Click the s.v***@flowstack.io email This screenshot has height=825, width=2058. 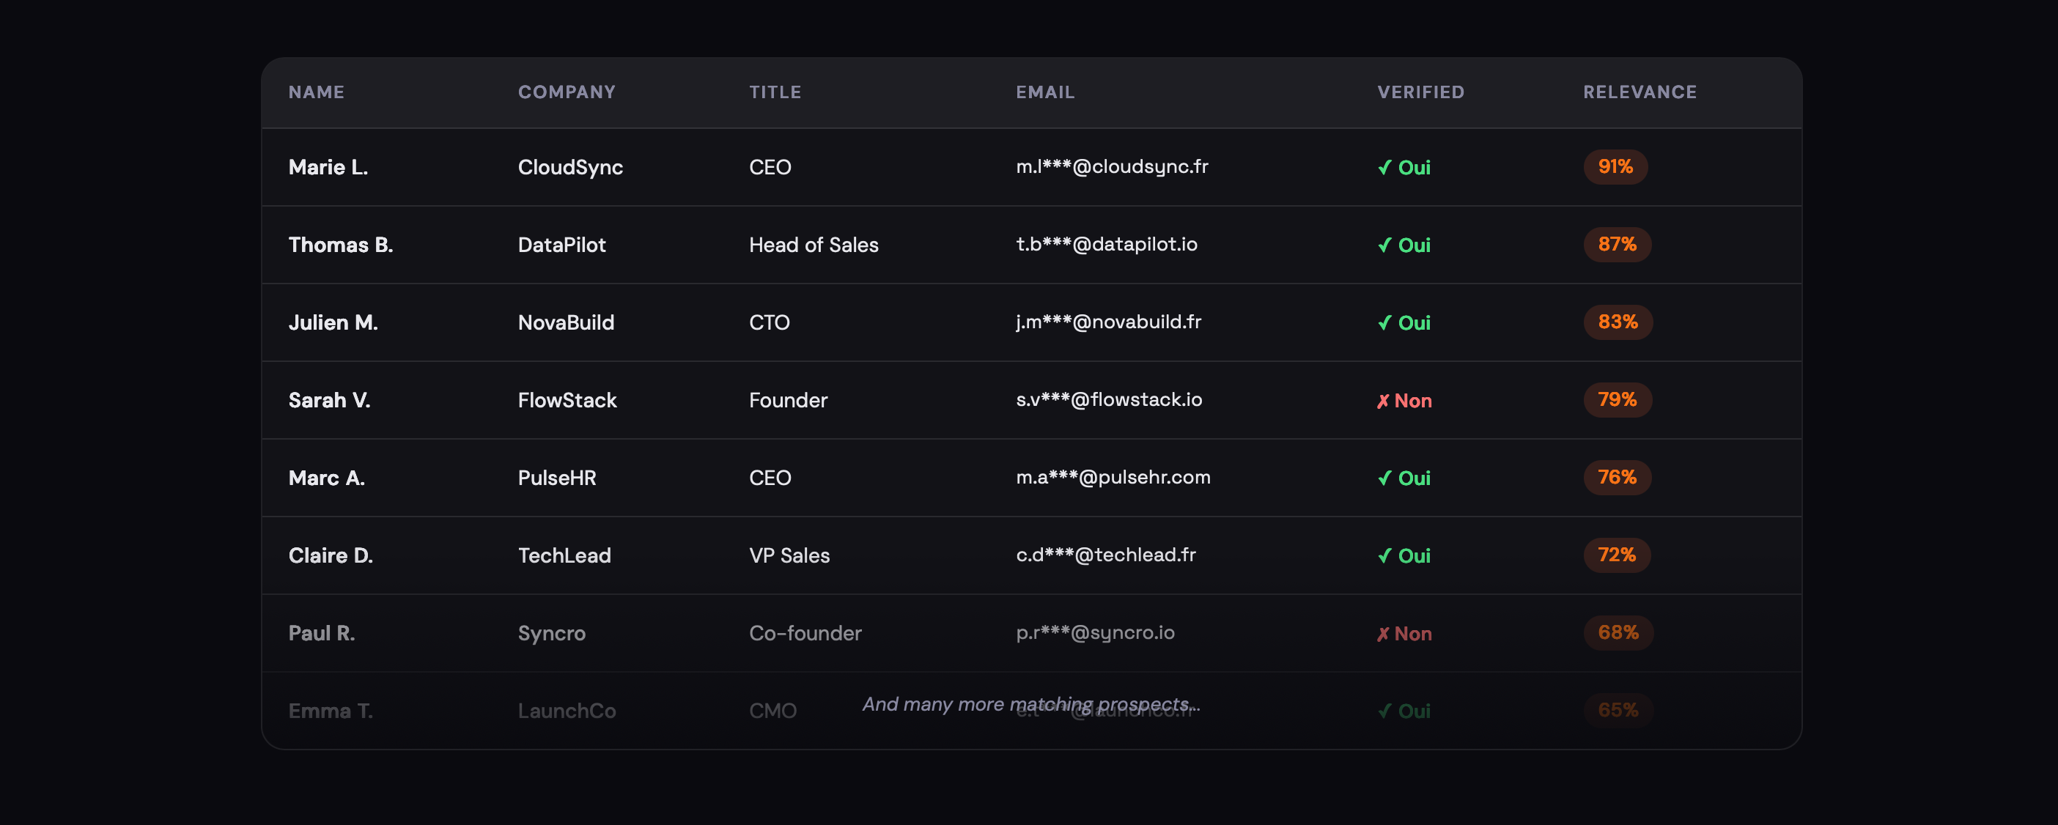point(1109,399)
